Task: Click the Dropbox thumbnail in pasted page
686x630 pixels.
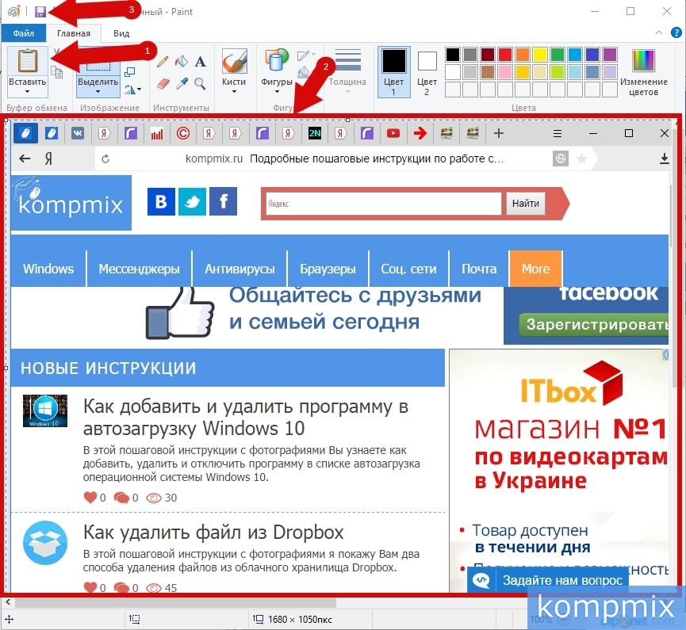Action: pyautogui.click(x=45, y=543)
